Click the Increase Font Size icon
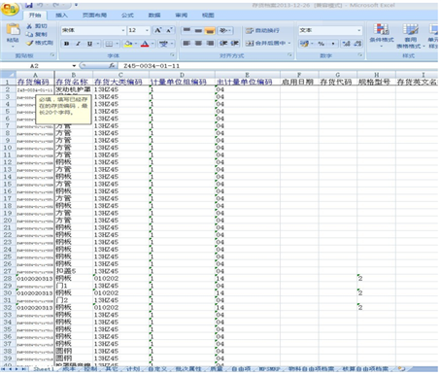The height and width of the screenshot is (375, 441). click(157, 30)
